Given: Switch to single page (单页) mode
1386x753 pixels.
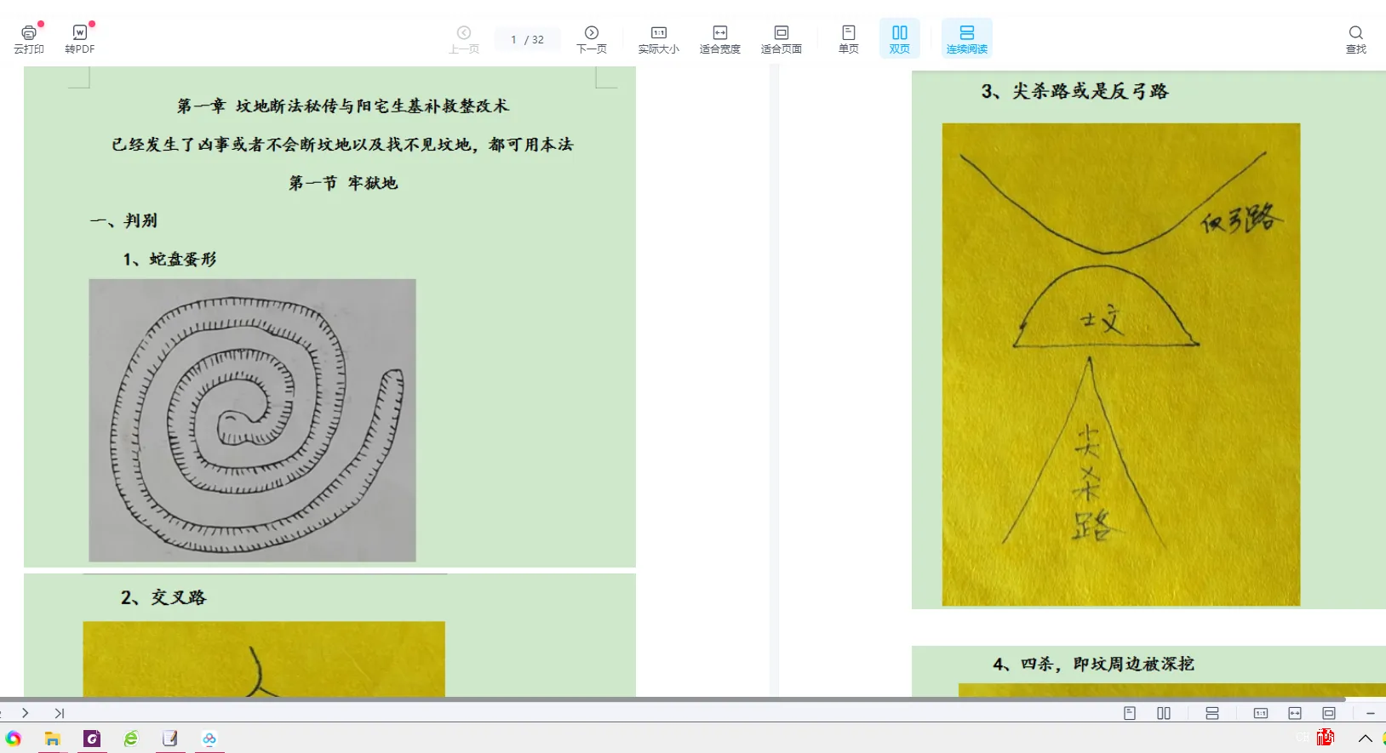Looking at the screenshot, I should pos(849,39).
